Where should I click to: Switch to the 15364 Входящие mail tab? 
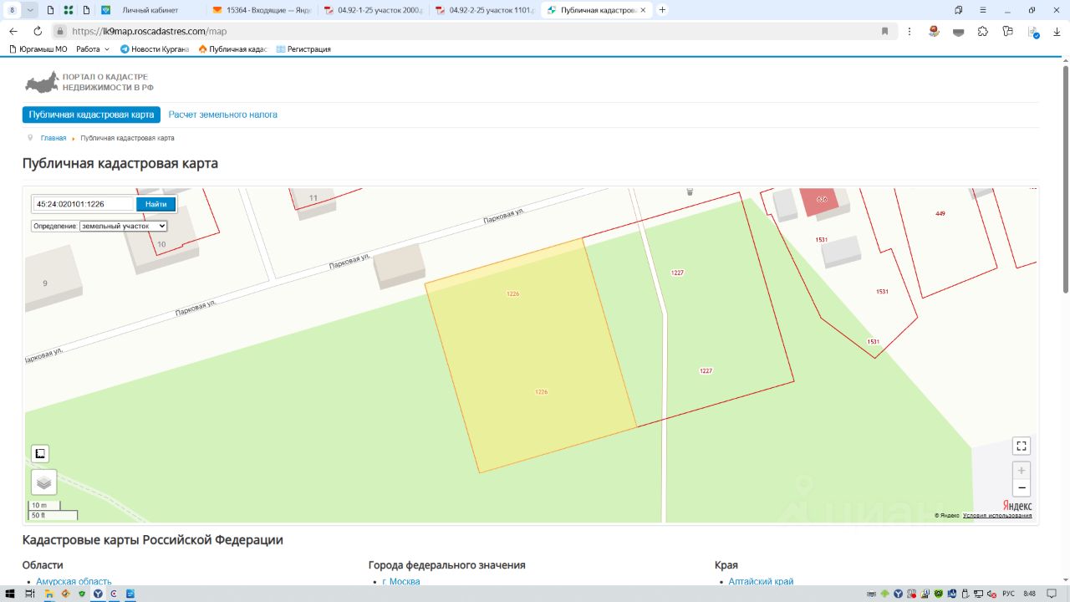click(x=262, y=10)
